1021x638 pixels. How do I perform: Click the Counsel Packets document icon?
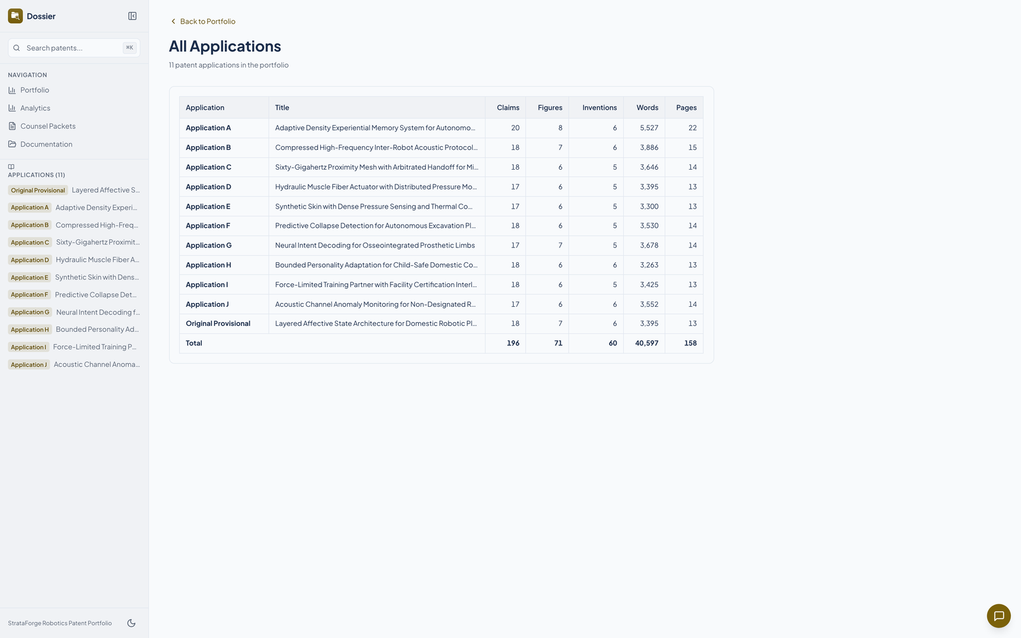[12, 126]
